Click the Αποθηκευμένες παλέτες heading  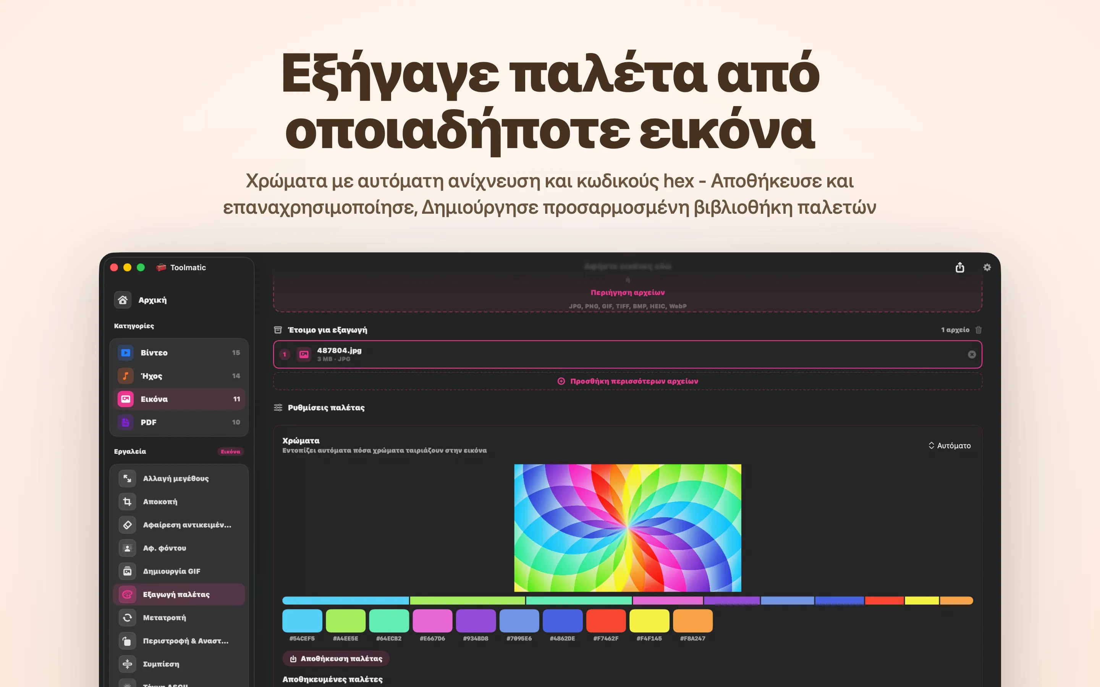tap(332, 679)
